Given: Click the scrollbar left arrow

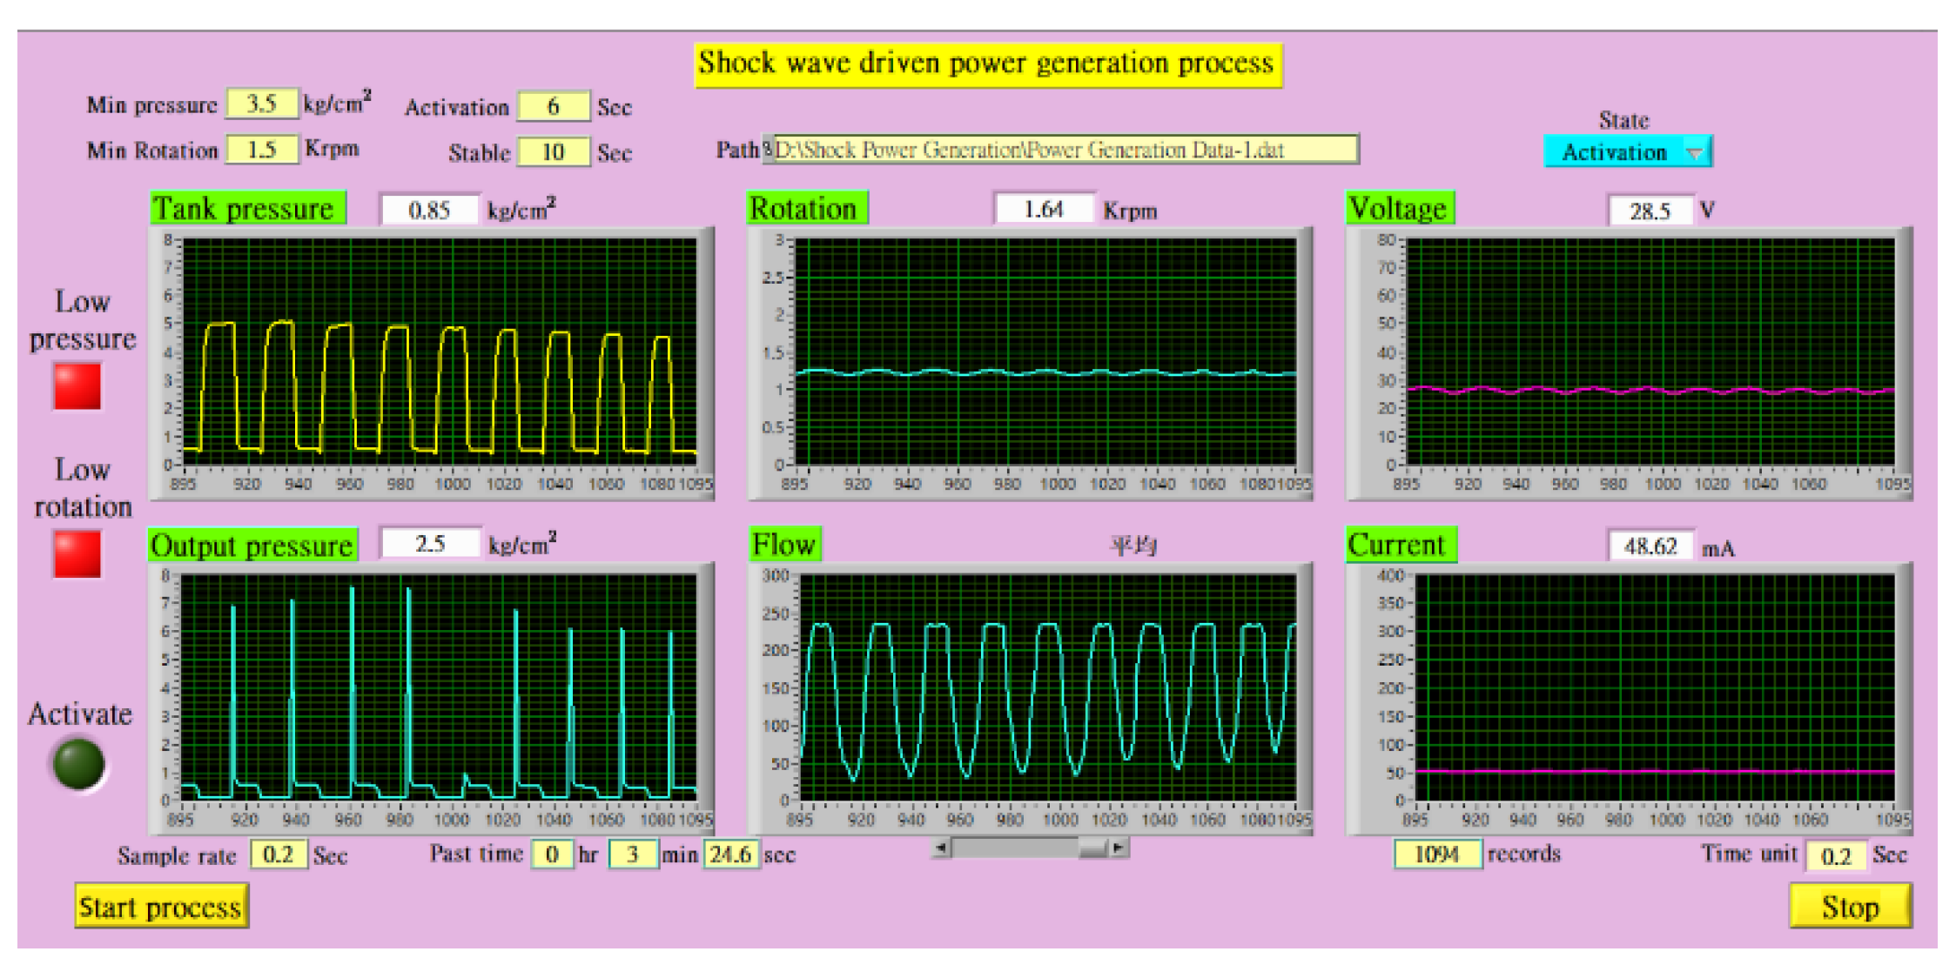Looking at the screenshot, I should tap(941, 847).
